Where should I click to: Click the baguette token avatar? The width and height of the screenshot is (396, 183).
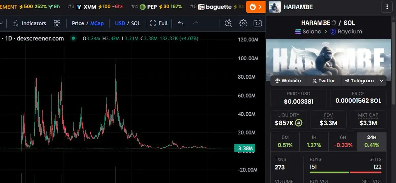pyautogui.click(x=201, y=7)
